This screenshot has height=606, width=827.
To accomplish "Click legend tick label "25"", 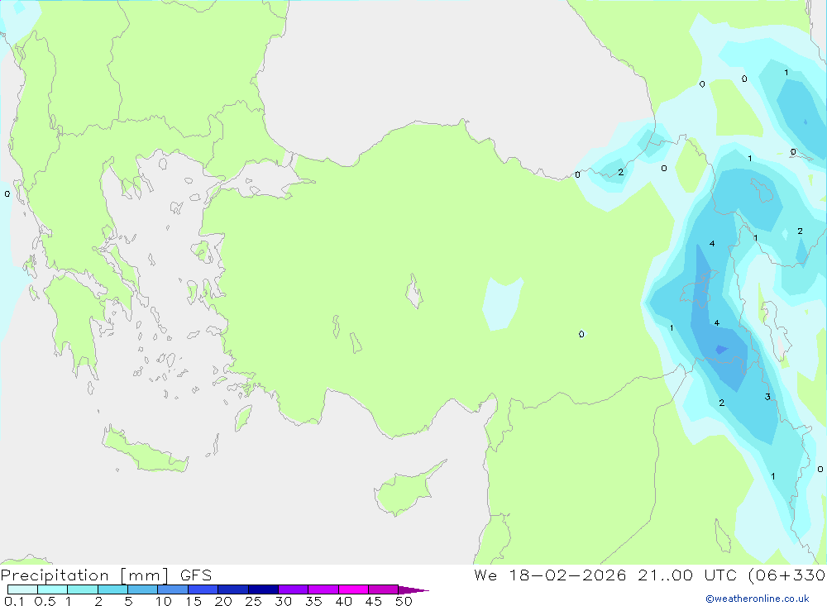I will point(253,601).
